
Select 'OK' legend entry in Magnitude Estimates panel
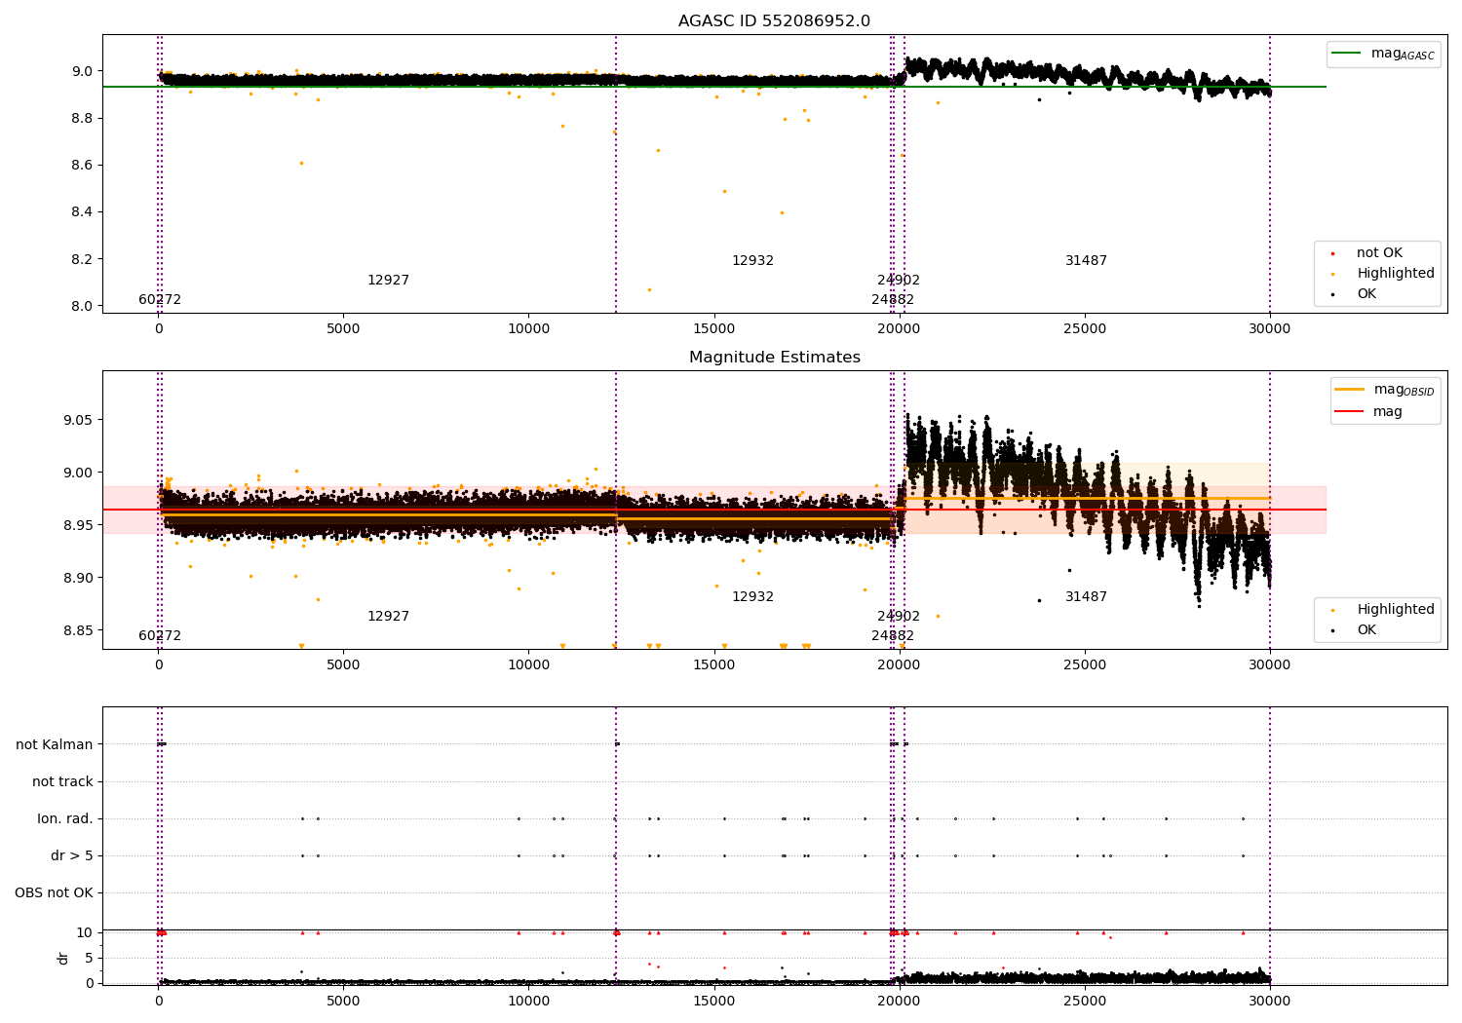coord(1366,630)
